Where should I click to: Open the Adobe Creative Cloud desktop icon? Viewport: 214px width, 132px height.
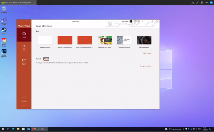point(4,42)
